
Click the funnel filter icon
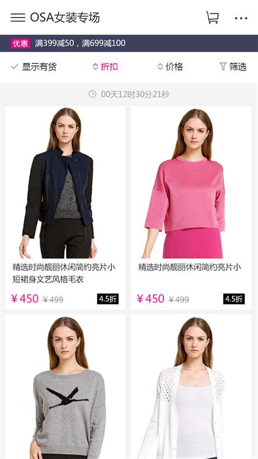coord(223,66)
